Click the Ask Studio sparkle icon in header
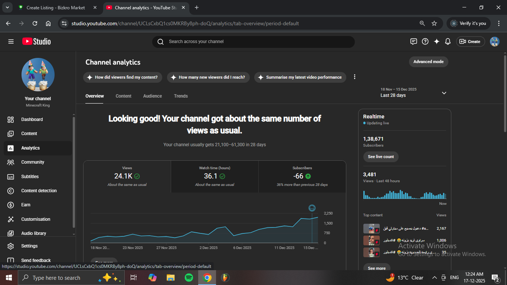Screen dimensions: 507x285 point(436,42)
